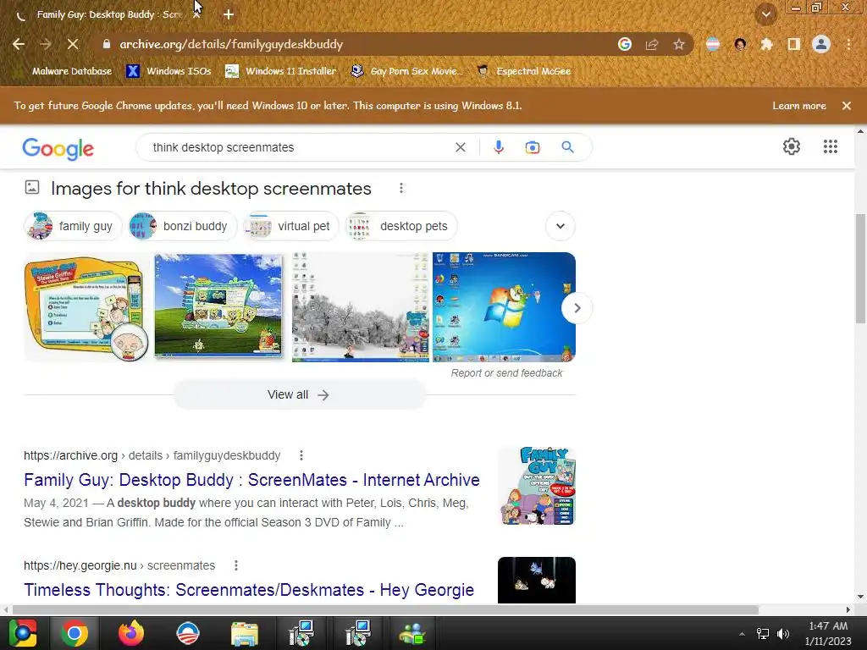Click the archive.org address bar URL
Screen dimensions: 867x650
click(x=231, y=44)
